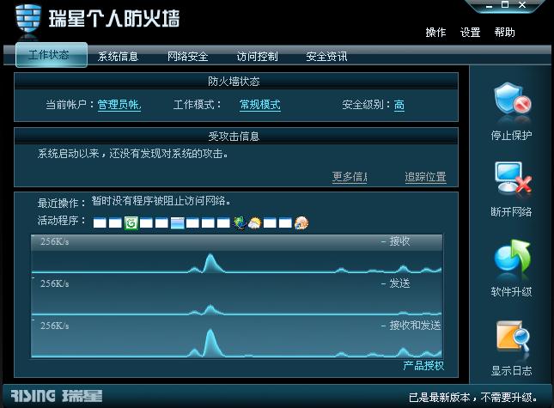The image size is (554, 408).
Task: Switch to the 访问控制 tab
Action: 257,57
